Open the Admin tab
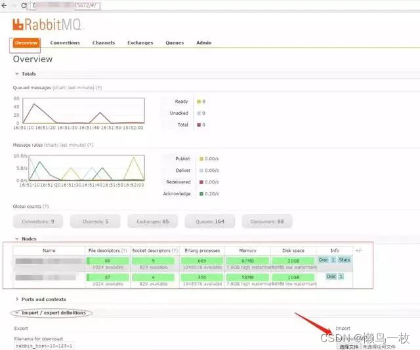The image size is (420, 350). pyautogui.click(x=204, y=43)
